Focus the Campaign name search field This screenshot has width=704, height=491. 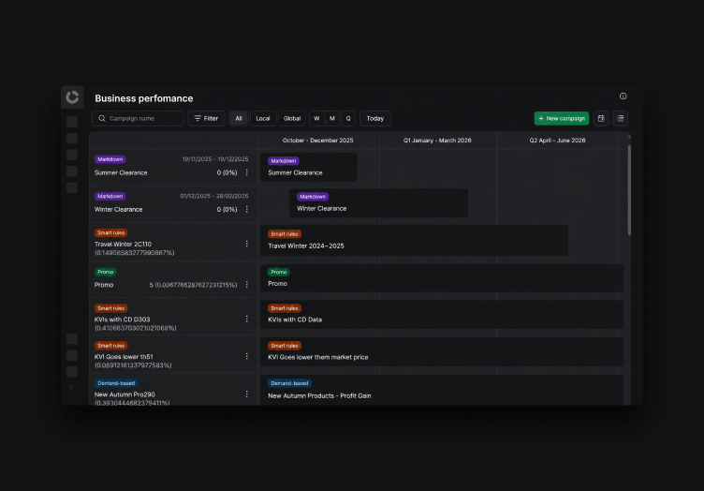click(x=138, y=119)
